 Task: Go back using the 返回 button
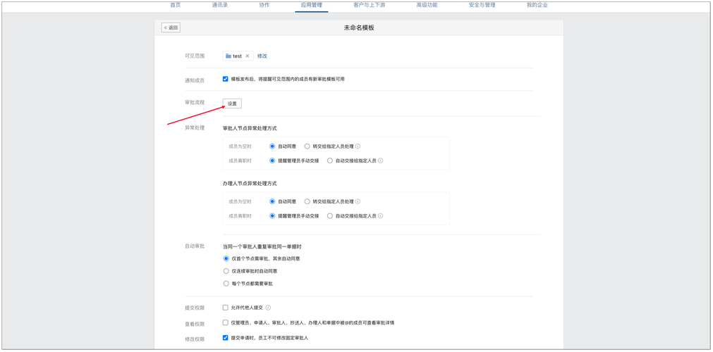click(171, 27)
